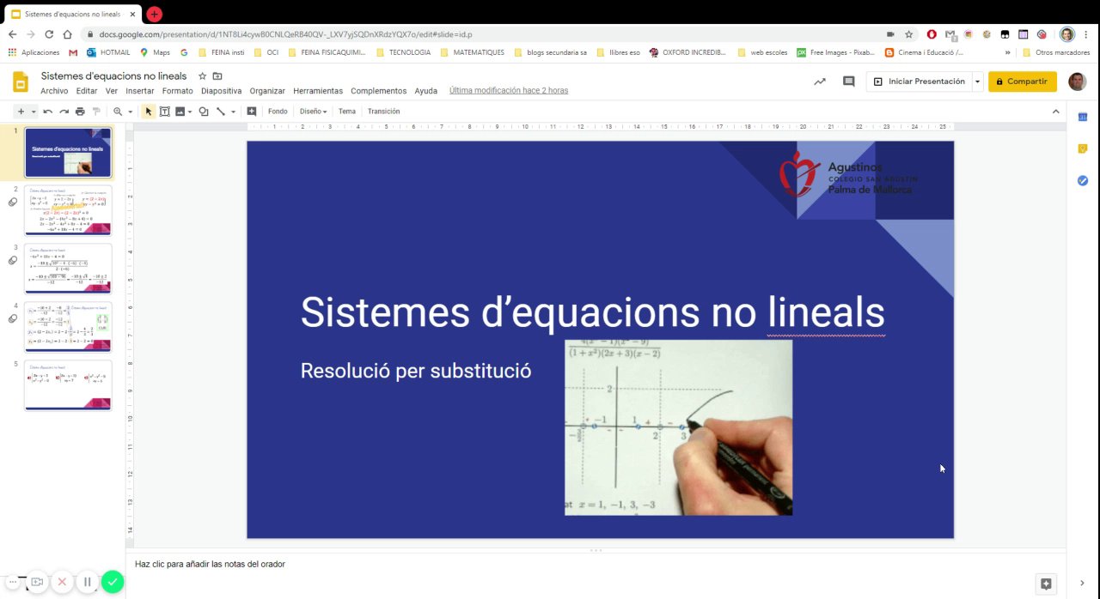The width and height of the screenshot is (1100, 599).
Task: Open the last modification history link
Action: click(x=509, y=91)
